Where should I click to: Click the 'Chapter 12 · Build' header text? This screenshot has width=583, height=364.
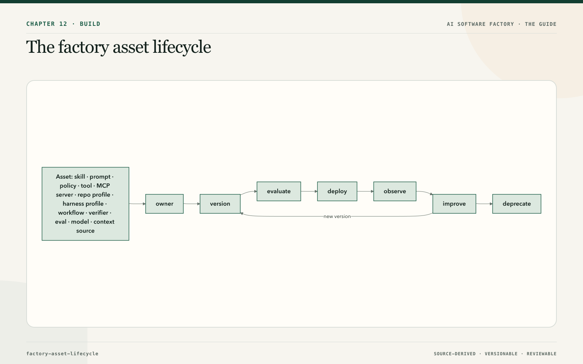coord(63,24)
